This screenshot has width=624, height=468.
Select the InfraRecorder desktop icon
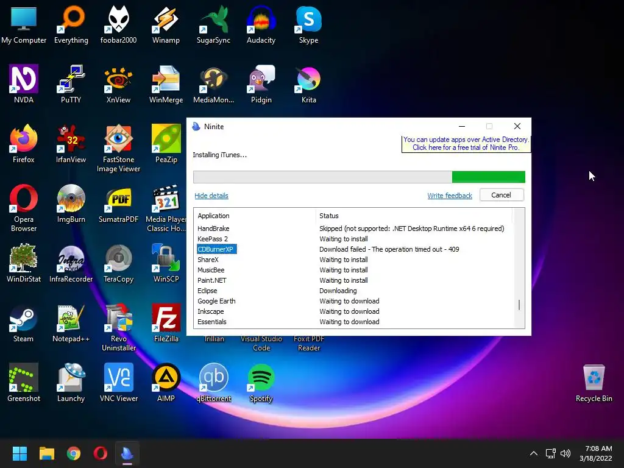(x=71, y=263)
